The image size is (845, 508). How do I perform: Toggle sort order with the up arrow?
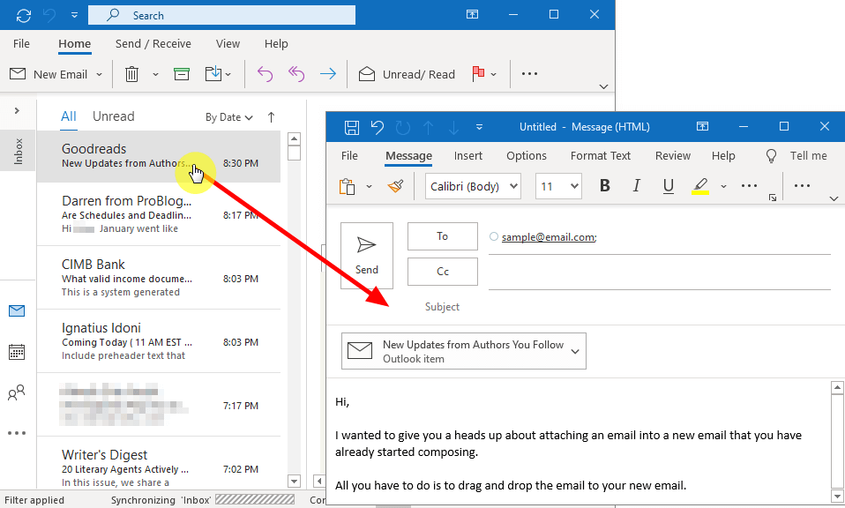(x=271, y=117)
